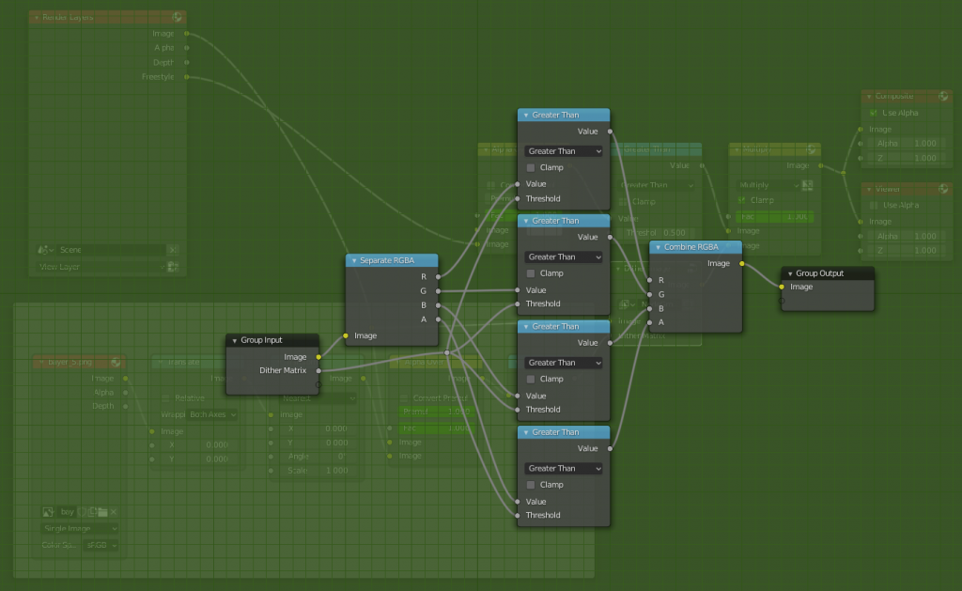This screenshot has height=591, width=962.
Task: Collapse the Combine RGBA node
Action: tap(659, 247)
